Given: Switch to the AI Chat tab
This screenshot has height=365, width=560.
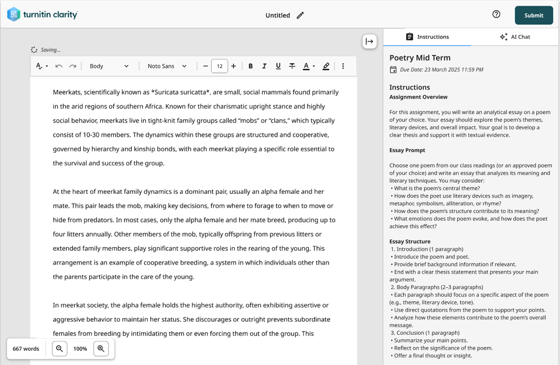Looking at the screenshot, I should pyautogui.click(x=515, y=37).
